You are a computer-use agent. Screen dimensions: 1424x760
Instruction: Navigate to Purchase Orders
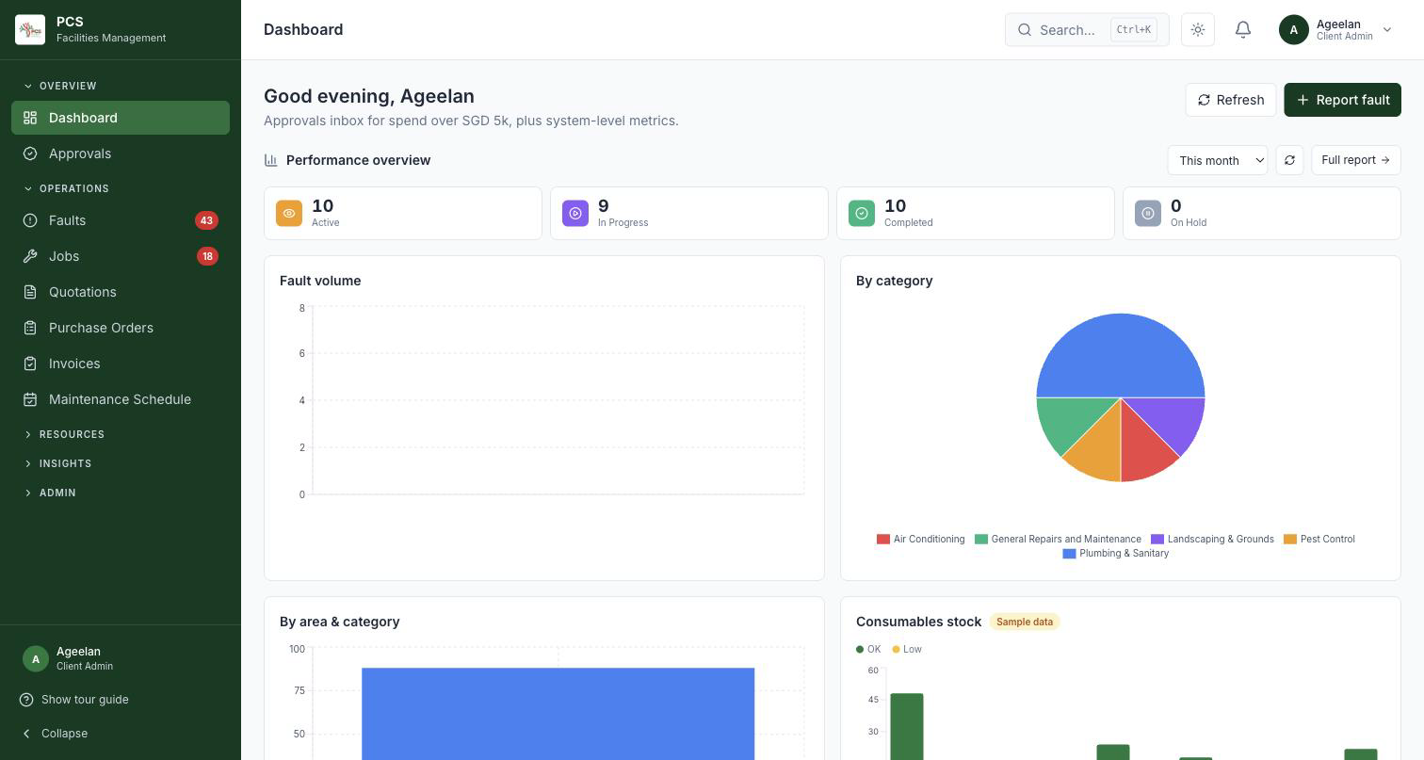tap(121, 328)
